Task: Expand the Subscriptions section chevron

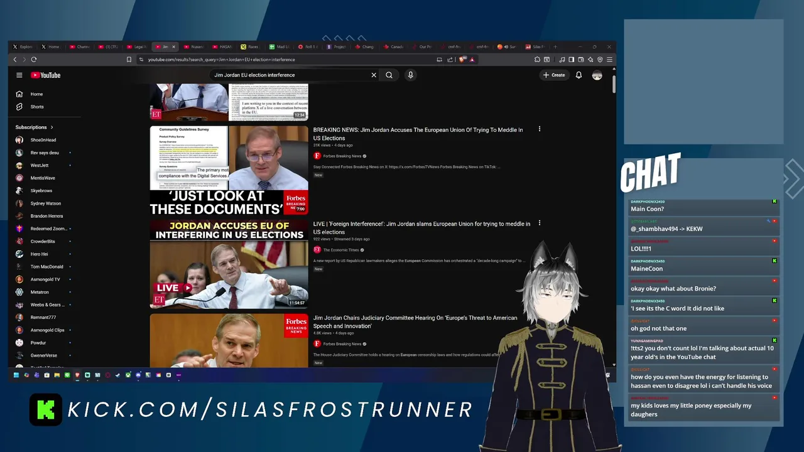Action: tap(52, 127)
